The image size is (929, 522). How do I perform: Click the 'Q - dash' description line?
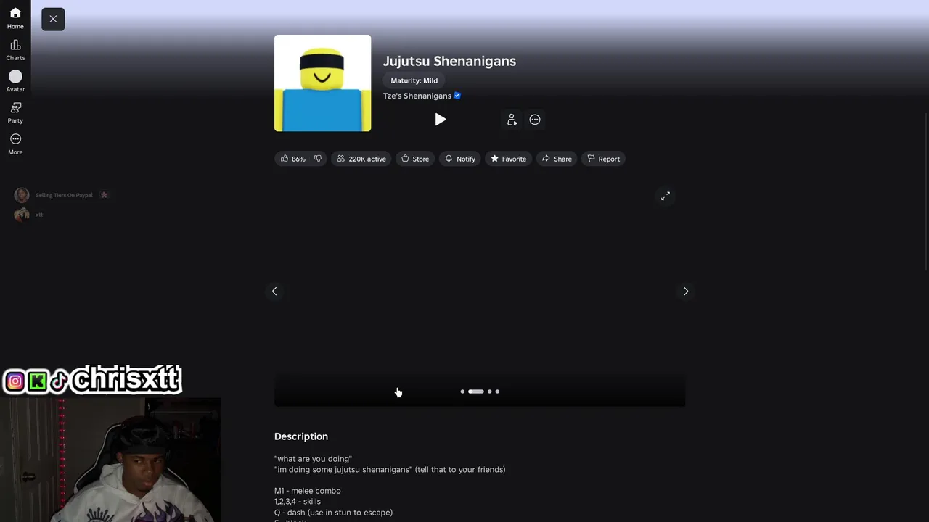(x=333, y=513)
